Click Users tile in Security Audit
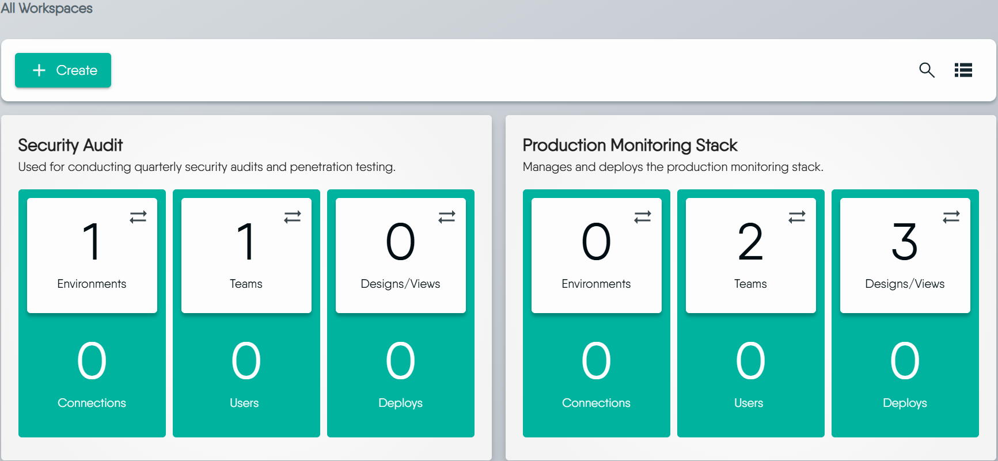 (246, 374)
